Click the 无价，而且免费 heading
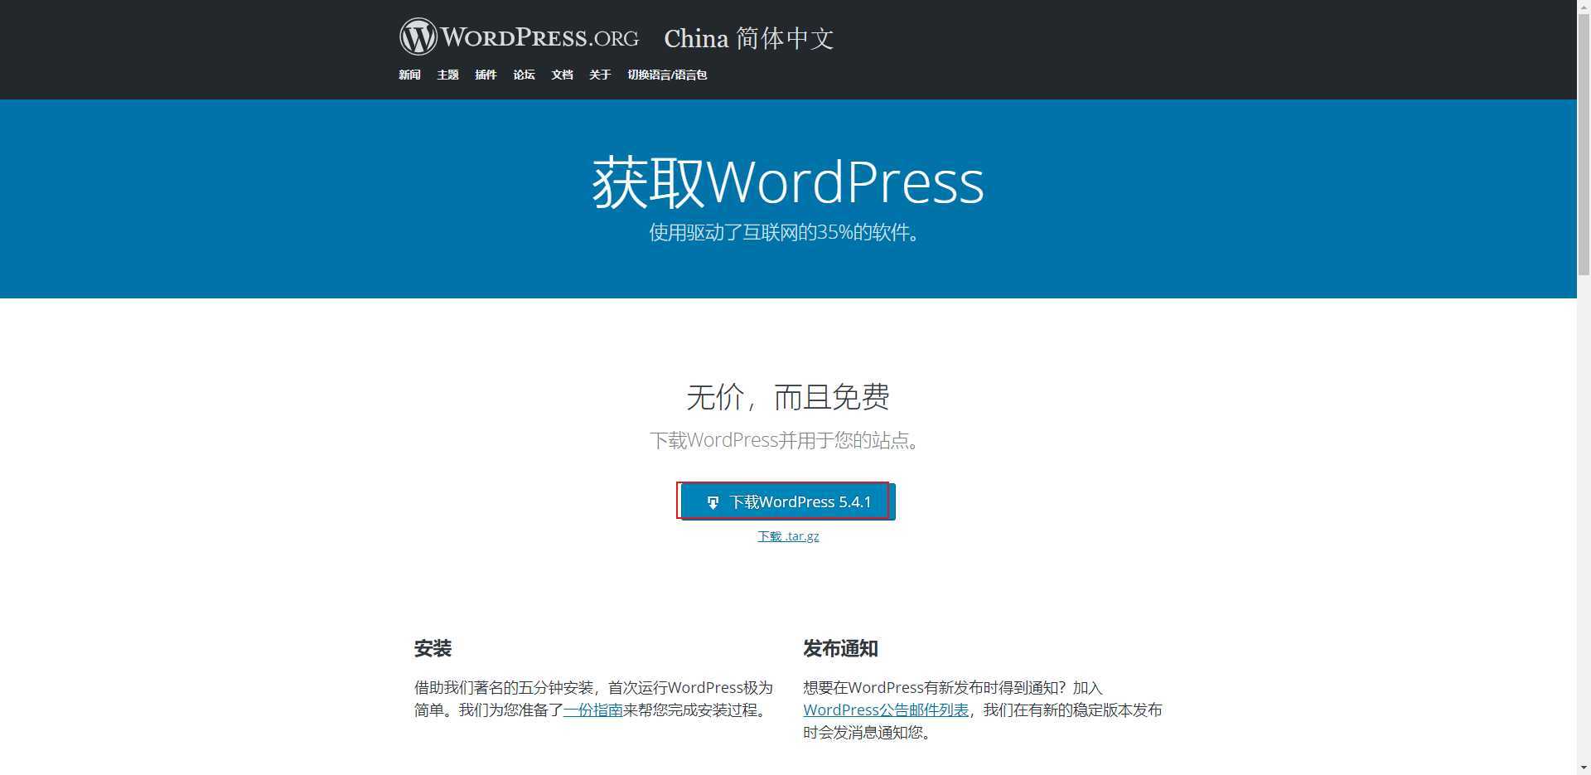Image resolution: width=1591 pixels, height=775 pixels. pos(788,397)
